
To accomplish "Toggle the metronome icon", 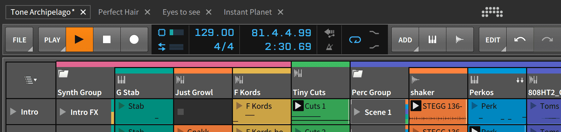I will pyautogui.click(x=329, y=47).
